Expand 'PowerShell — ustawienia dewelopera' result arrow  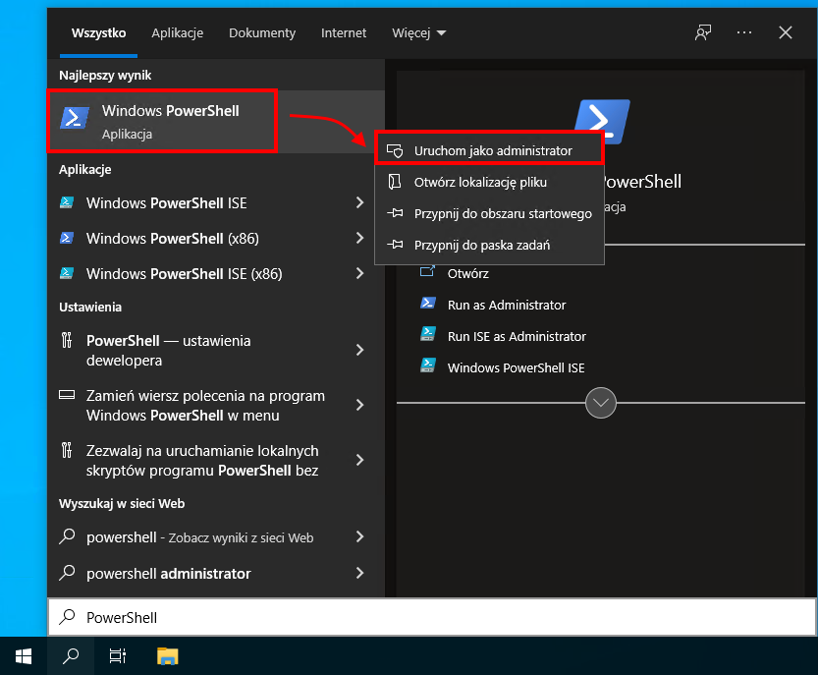click(359, 350)
